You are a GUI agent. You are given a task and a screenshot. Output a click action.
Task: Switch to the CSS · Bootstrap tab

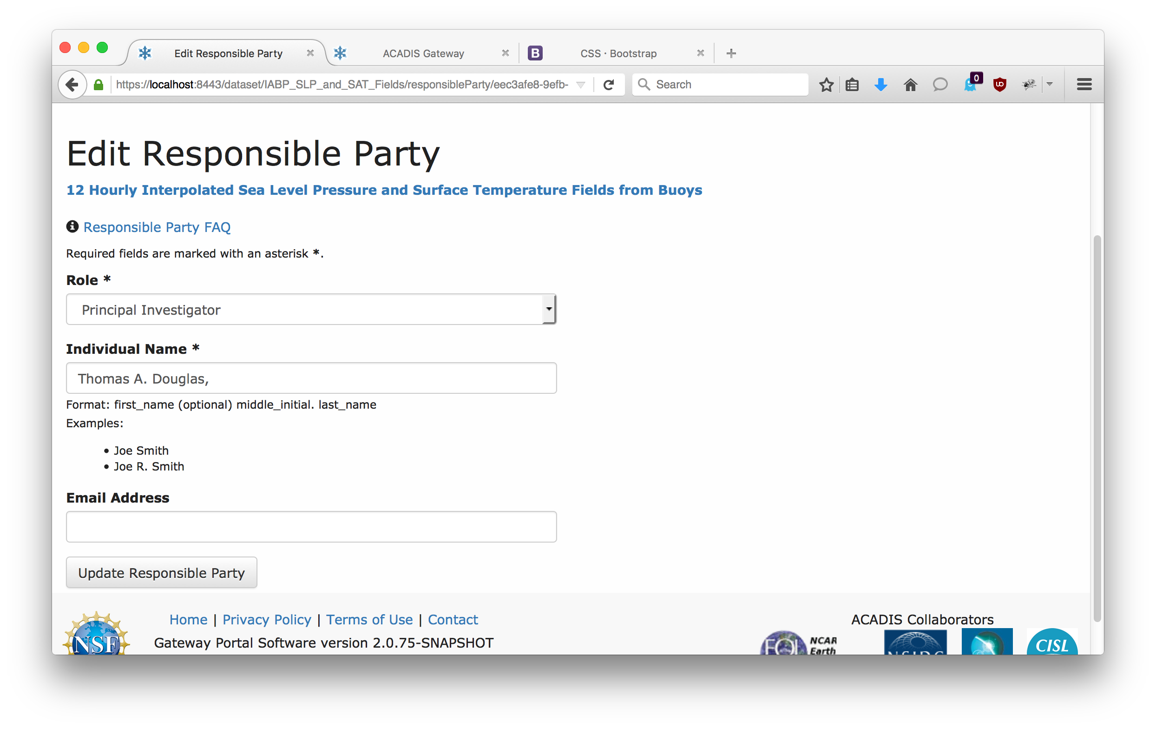pyautogui.click(x=618, y=53)
